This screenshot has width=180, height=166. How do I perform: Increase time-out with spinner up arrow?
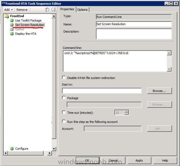[127, 111]
